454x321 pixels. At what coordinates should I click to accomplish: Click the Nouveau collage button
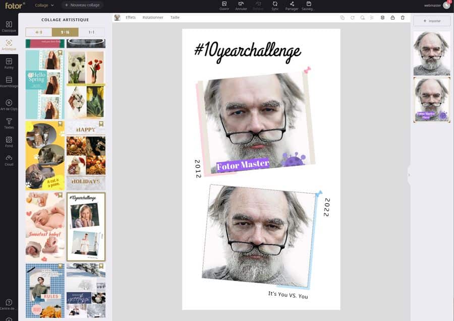click(x=82, y=5)
